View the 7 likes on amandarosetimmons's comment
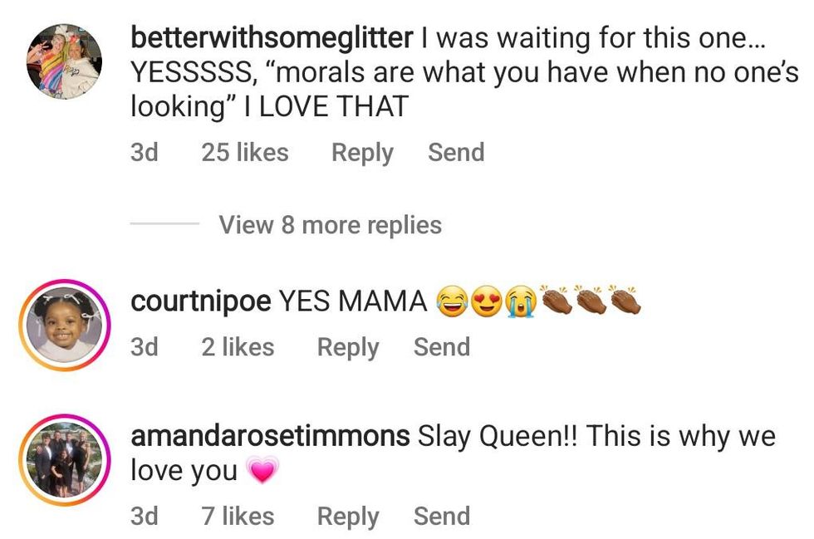The width and height of the screenshot is (814, 539). click(x=238, y=517)
